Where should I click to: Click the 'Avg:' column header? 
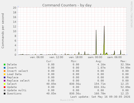click(x=99, y=61)
